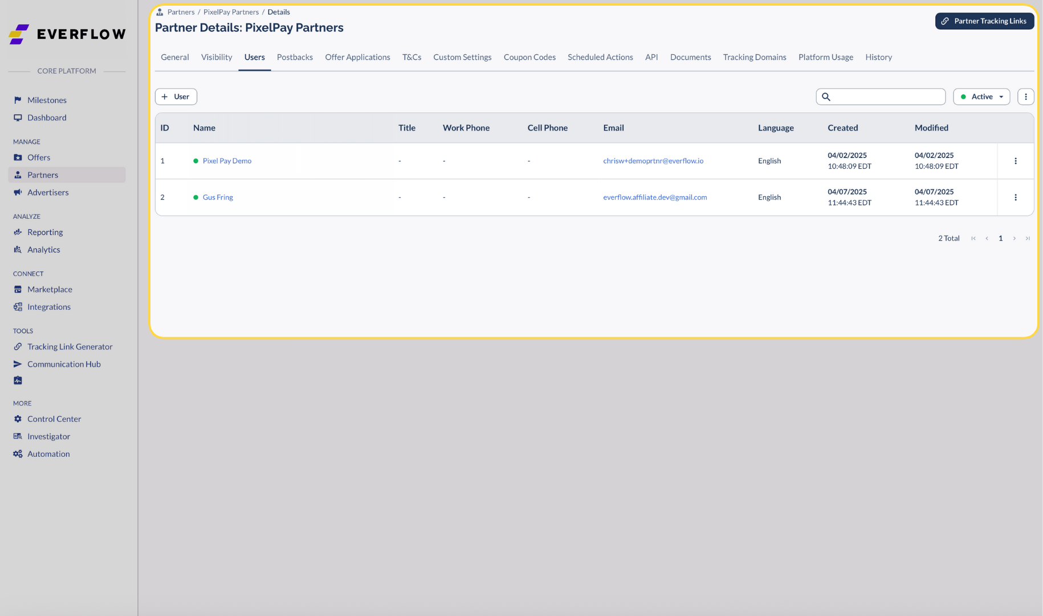Go to the next page of results

[x=1015, y=238]
